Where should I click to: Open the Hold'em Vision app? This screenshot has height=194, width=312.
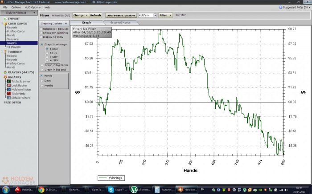[8, 90]
